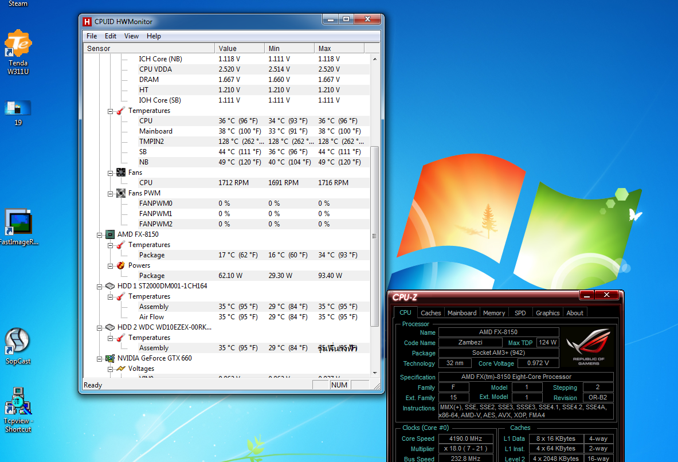Collapse the HDD 2 WDC WD10EZEX node
The height and width of the screenshot is (462, 678).
[100, 328]
